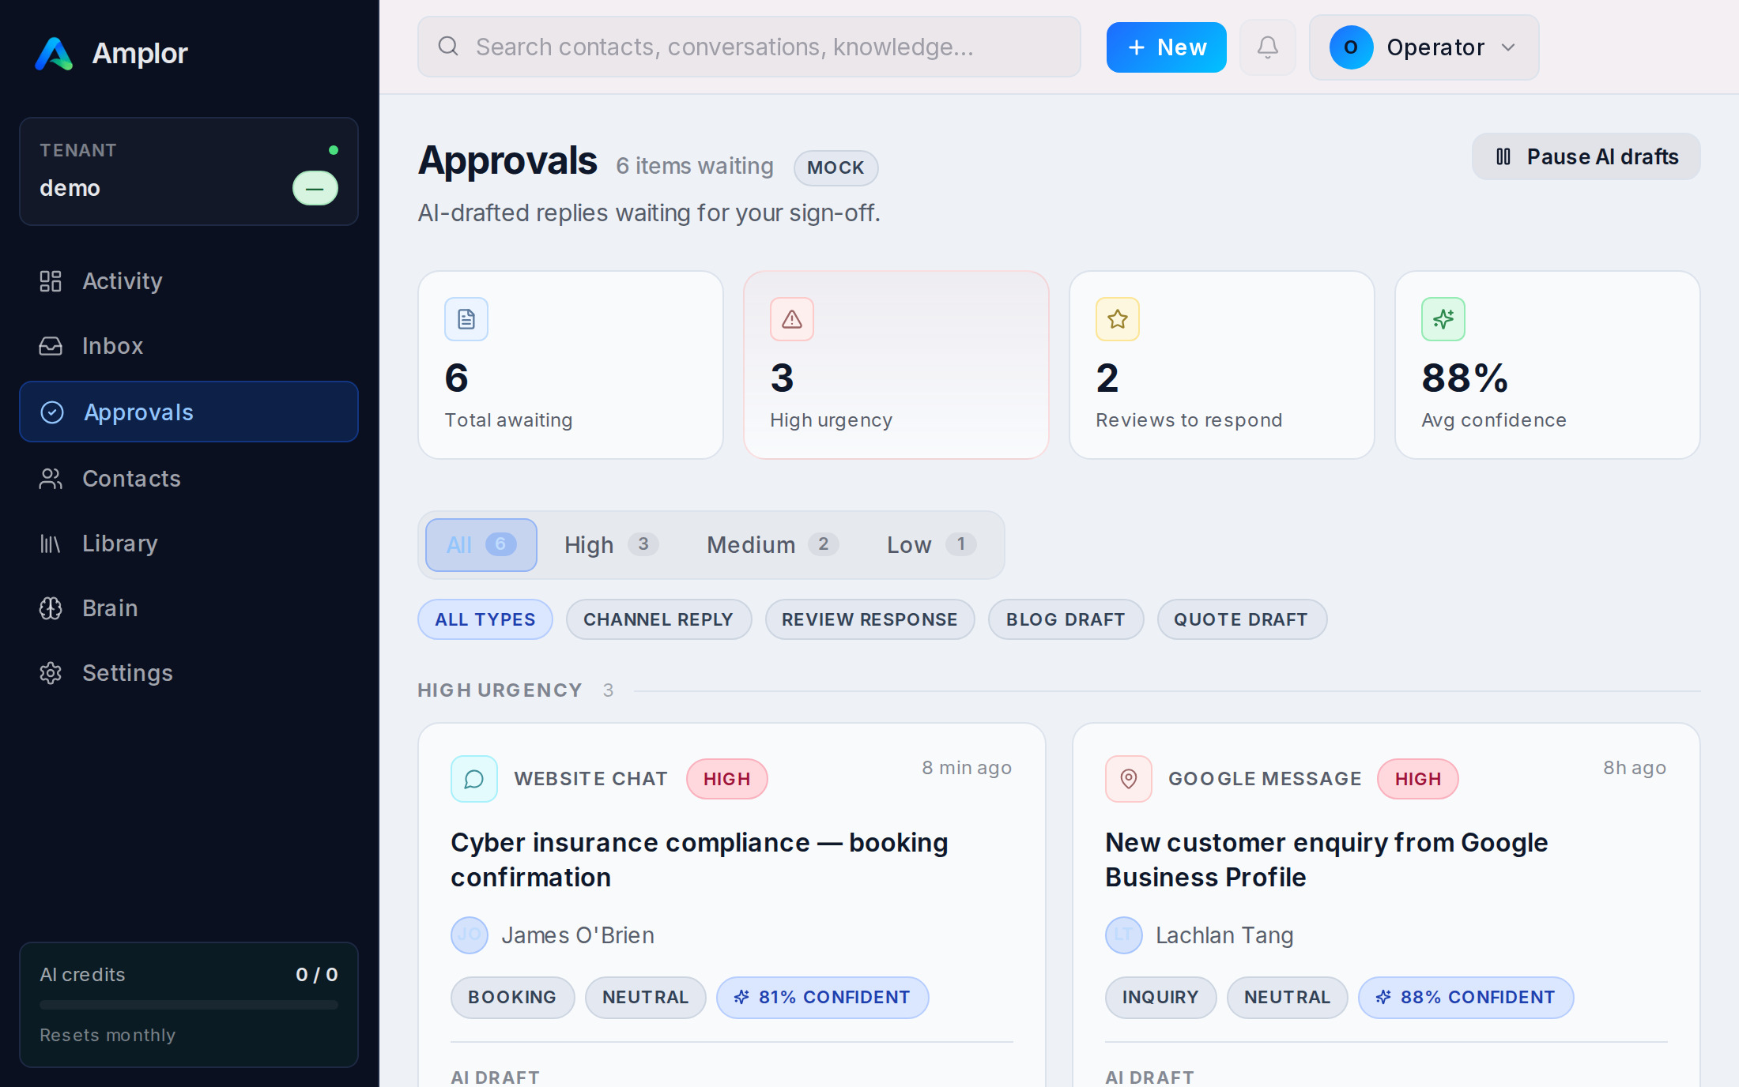
Task: Click the Inbox tray icon in sidebar
Action: [51, 346]
